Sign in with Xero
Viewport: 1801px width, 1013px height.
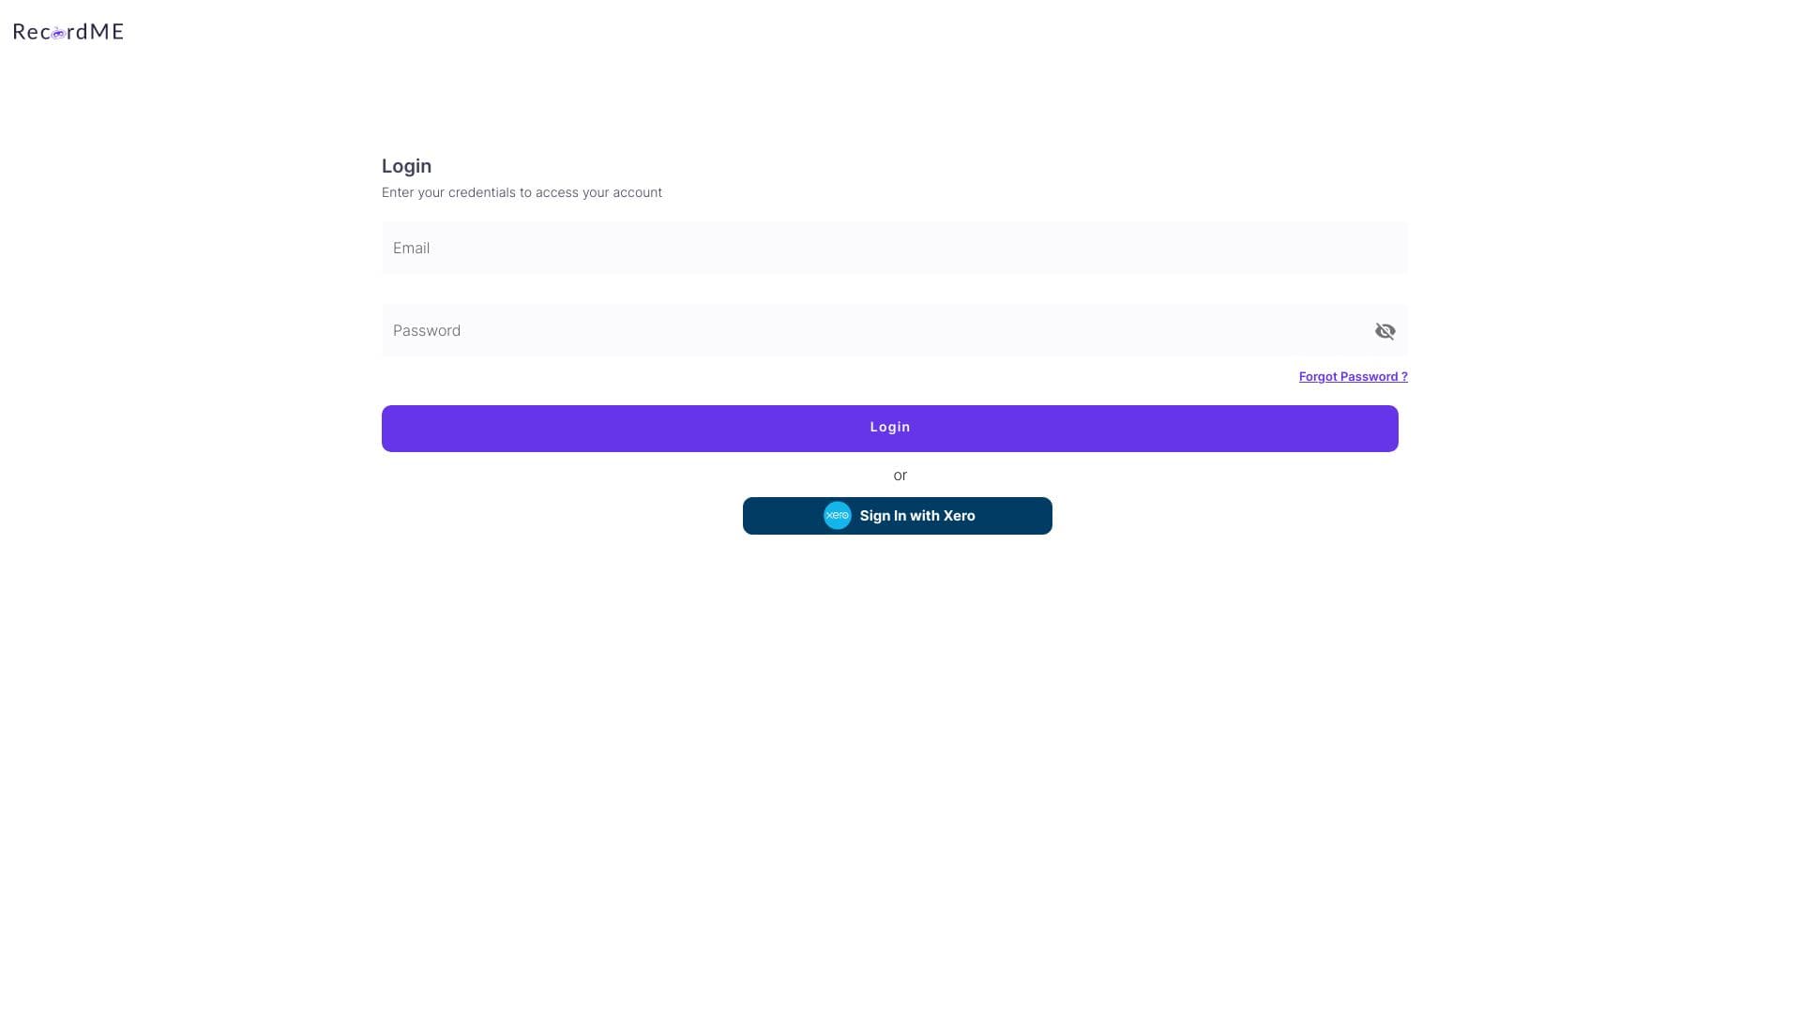point(897,516)
